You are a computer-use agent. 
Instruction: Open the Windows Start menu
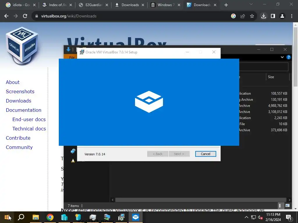[x=7, y=217]
